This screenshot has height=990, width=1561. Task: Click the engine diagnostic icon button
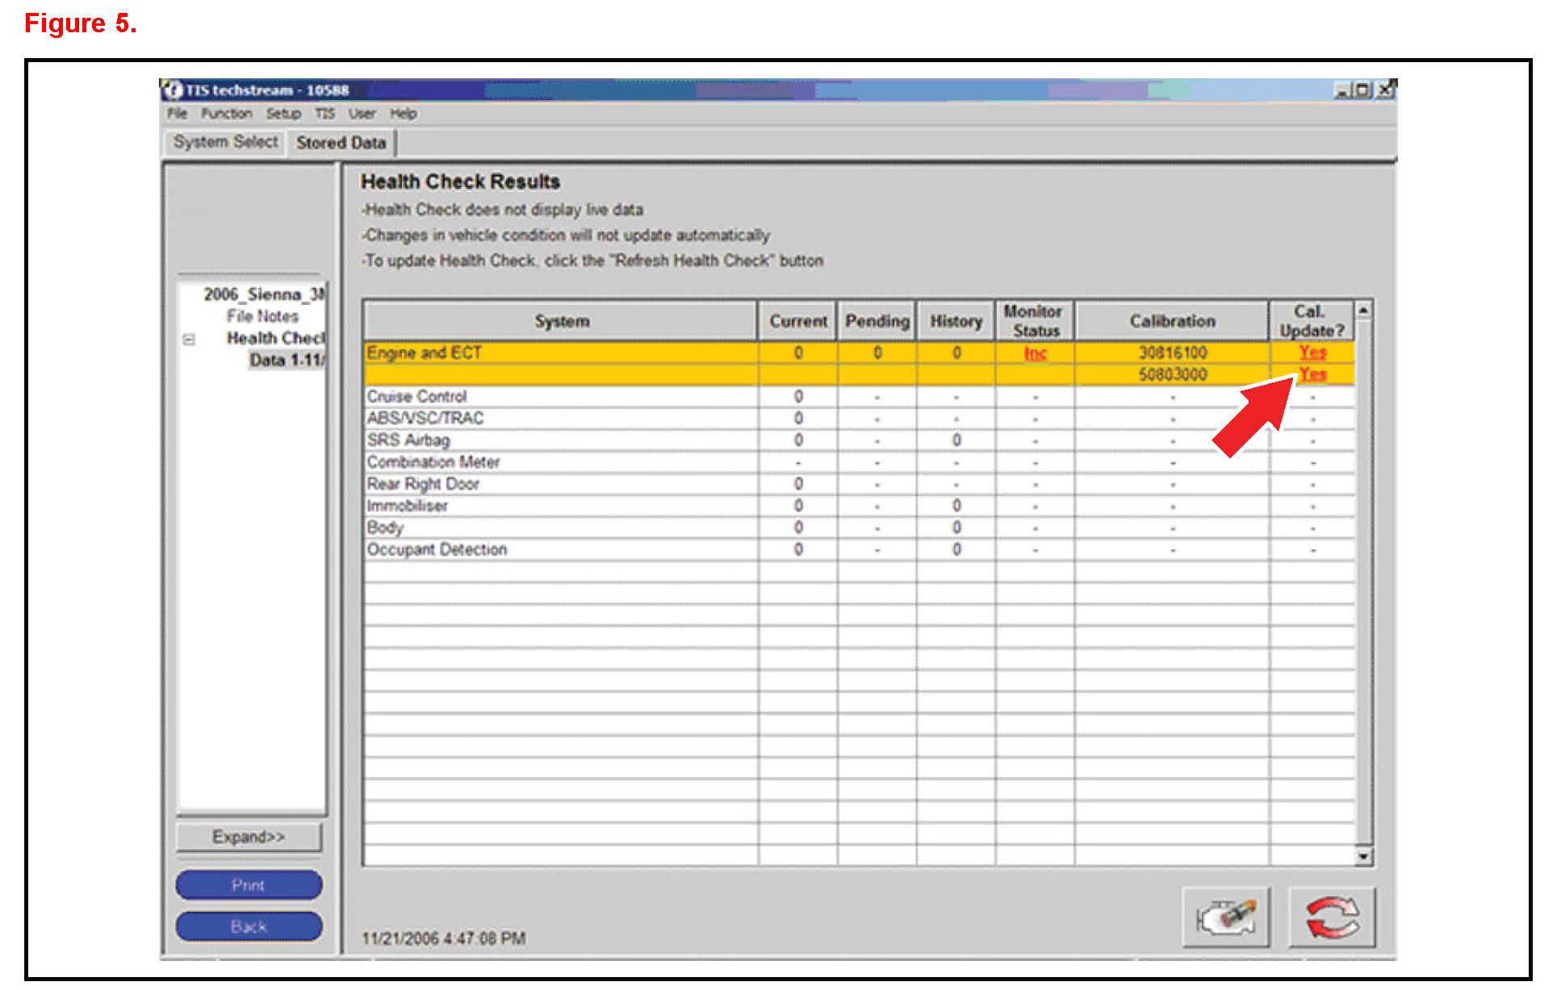(x=1225, y=917)
